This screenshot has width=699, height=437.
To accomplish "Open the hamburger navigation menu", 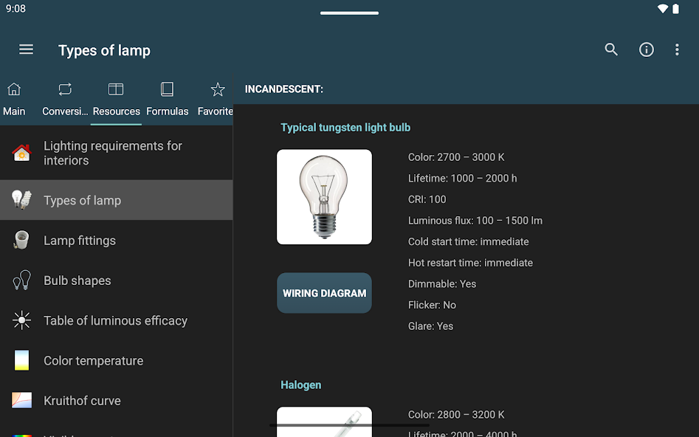I will [x=26, y=49].
